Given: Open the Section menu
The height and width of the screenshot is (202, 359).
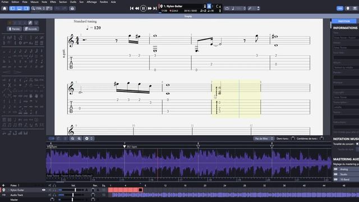Looking at the screenshot, I should coord(63,2).
